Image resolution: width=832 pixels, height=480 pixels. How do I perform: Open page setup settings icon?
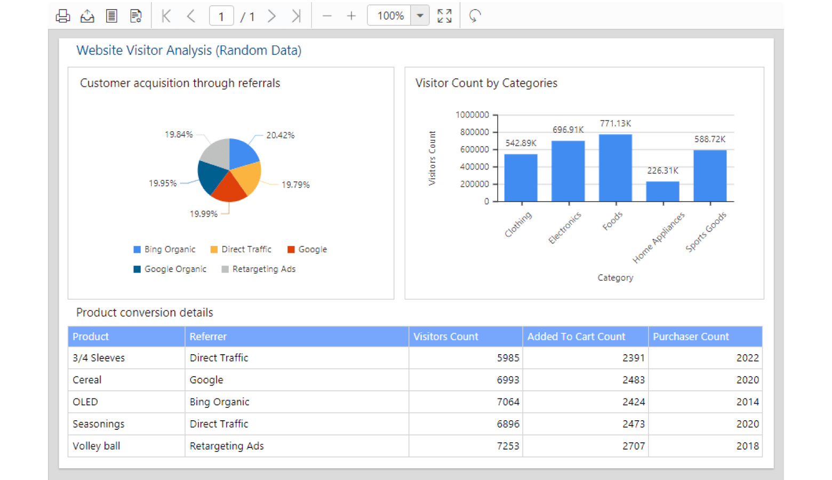coord(136,16)
